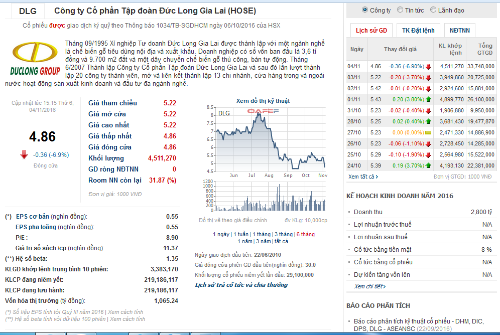
Task: Click the Vốn hóa thị trường value 1,065.24
Action: (166, 300)
